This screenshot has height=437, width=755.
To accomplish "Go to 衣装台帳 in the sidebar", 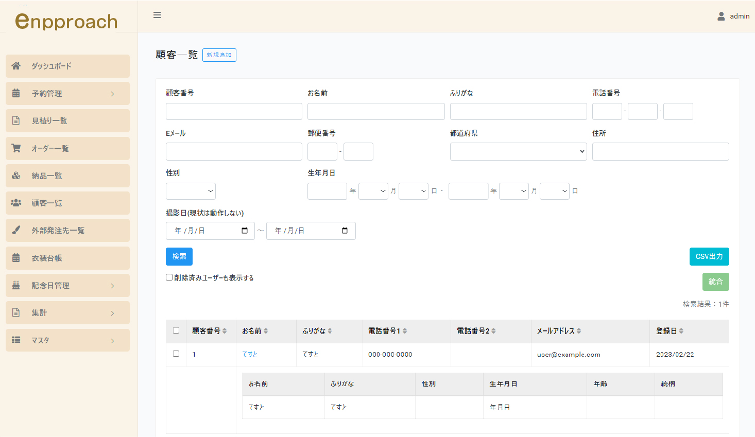I will [x=47, y=258].
